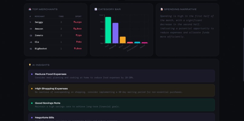
Task: Click the MERCHANT column header
Action: point(40,16)
